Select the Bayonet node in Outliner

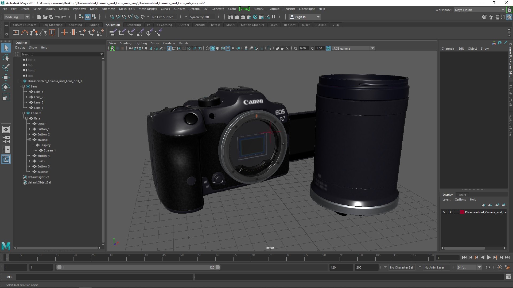43,172
